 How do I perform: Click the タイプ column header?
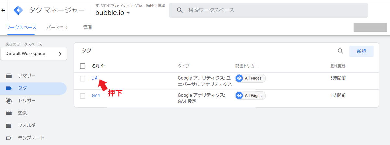(184, 66)
